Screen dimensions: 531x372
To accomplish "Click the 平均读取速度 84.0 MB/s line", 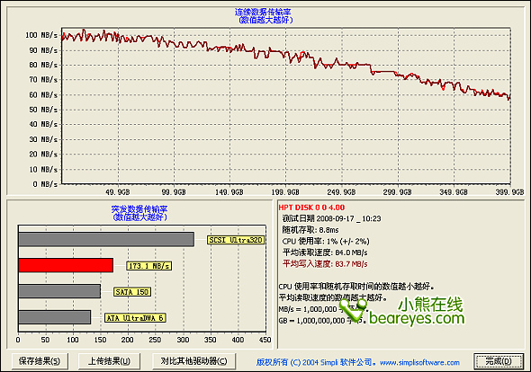I will click(x=325, y=252).
